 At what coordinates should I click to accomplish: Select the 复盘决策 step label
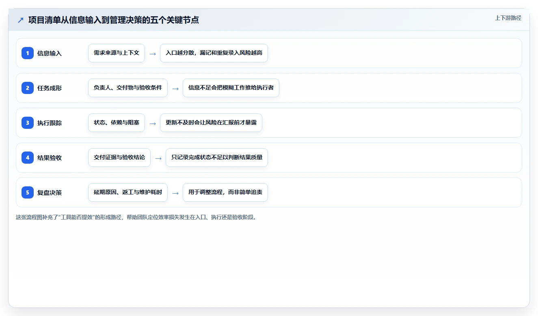tap(50, 192)
